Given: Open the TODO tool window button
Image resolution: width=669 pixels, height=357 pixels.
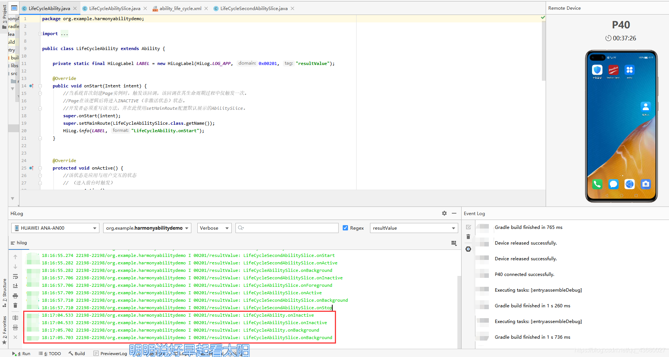Looking at the screenshot, I should [50, 353].
